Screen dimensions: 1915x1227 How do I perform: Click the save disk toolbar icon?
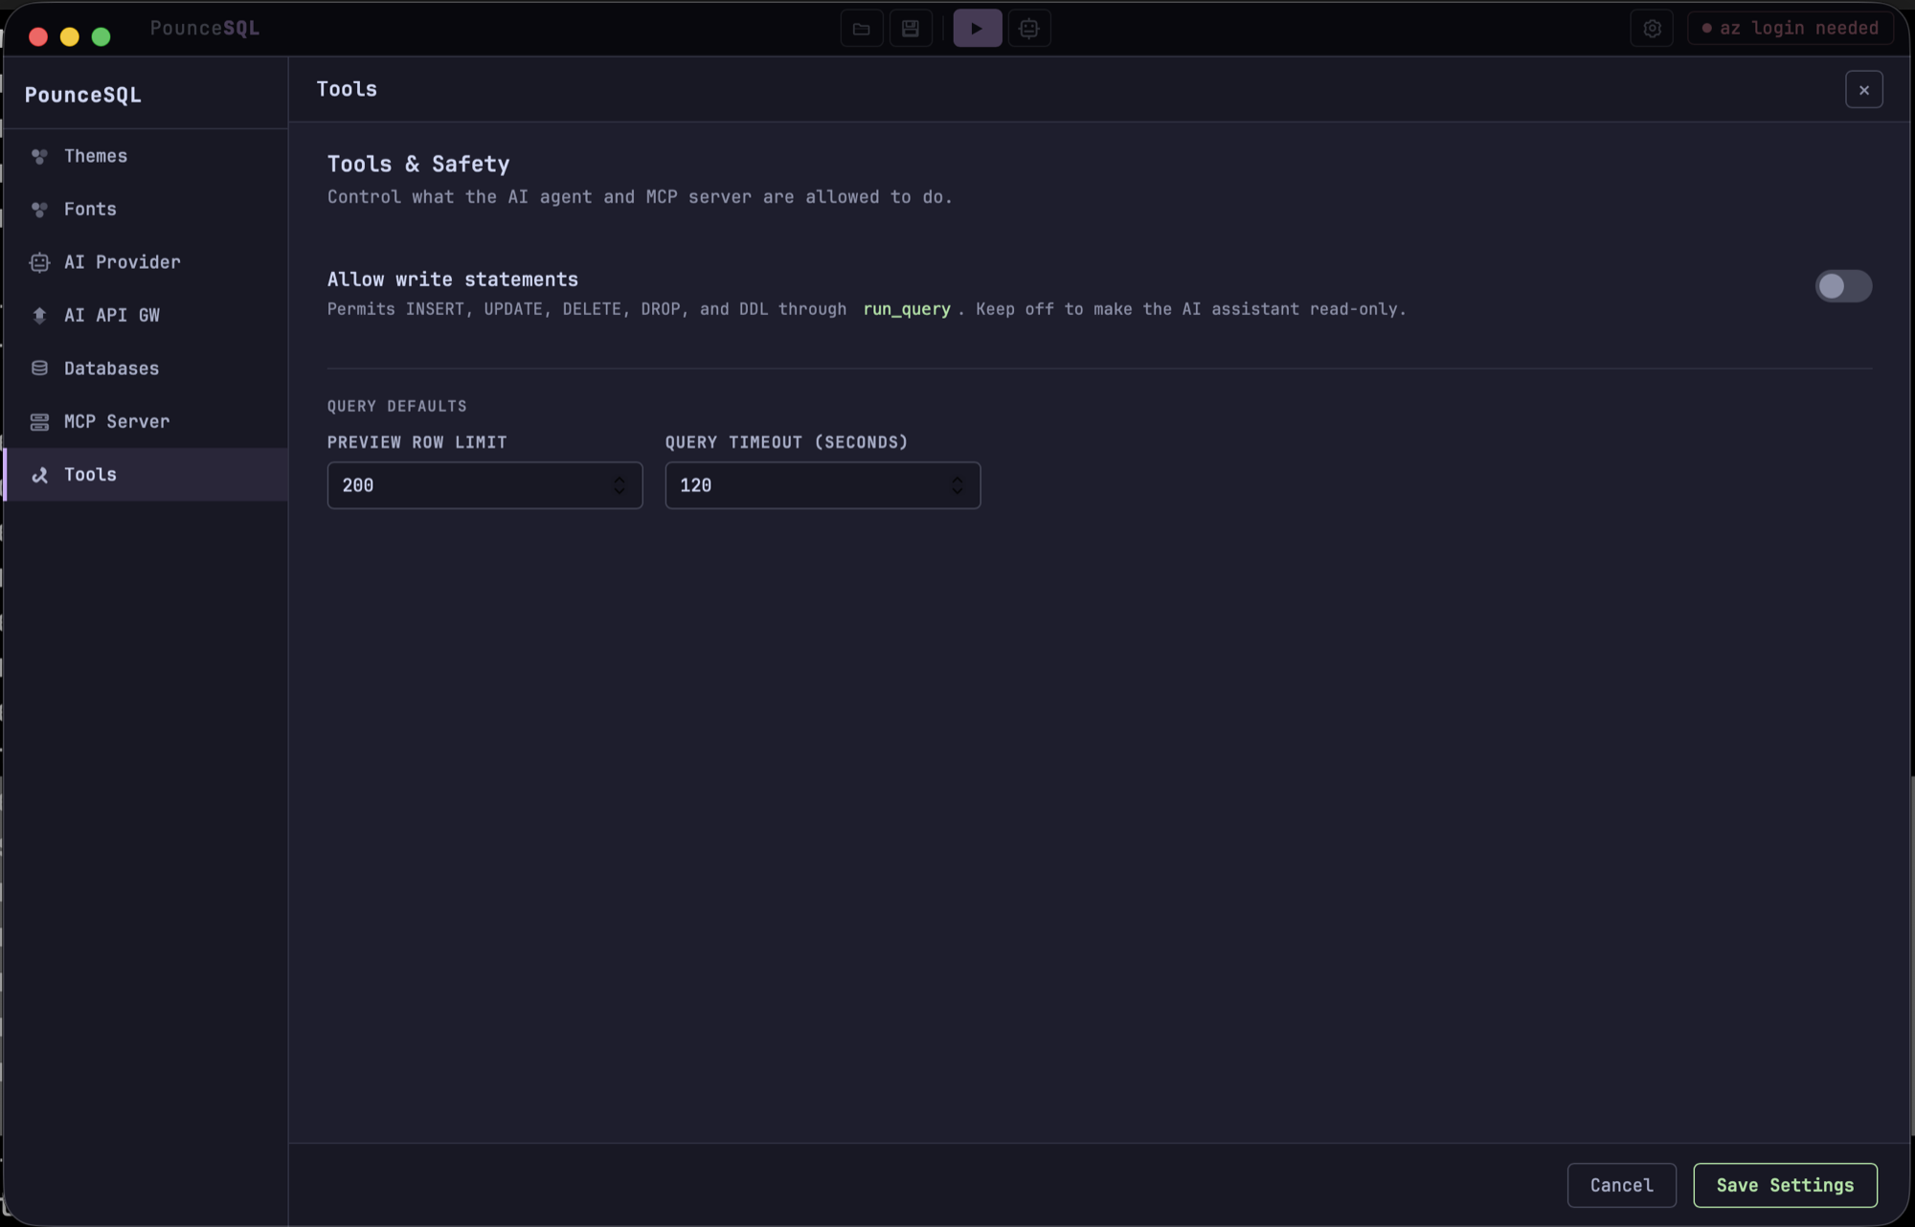tap(911, 29)
